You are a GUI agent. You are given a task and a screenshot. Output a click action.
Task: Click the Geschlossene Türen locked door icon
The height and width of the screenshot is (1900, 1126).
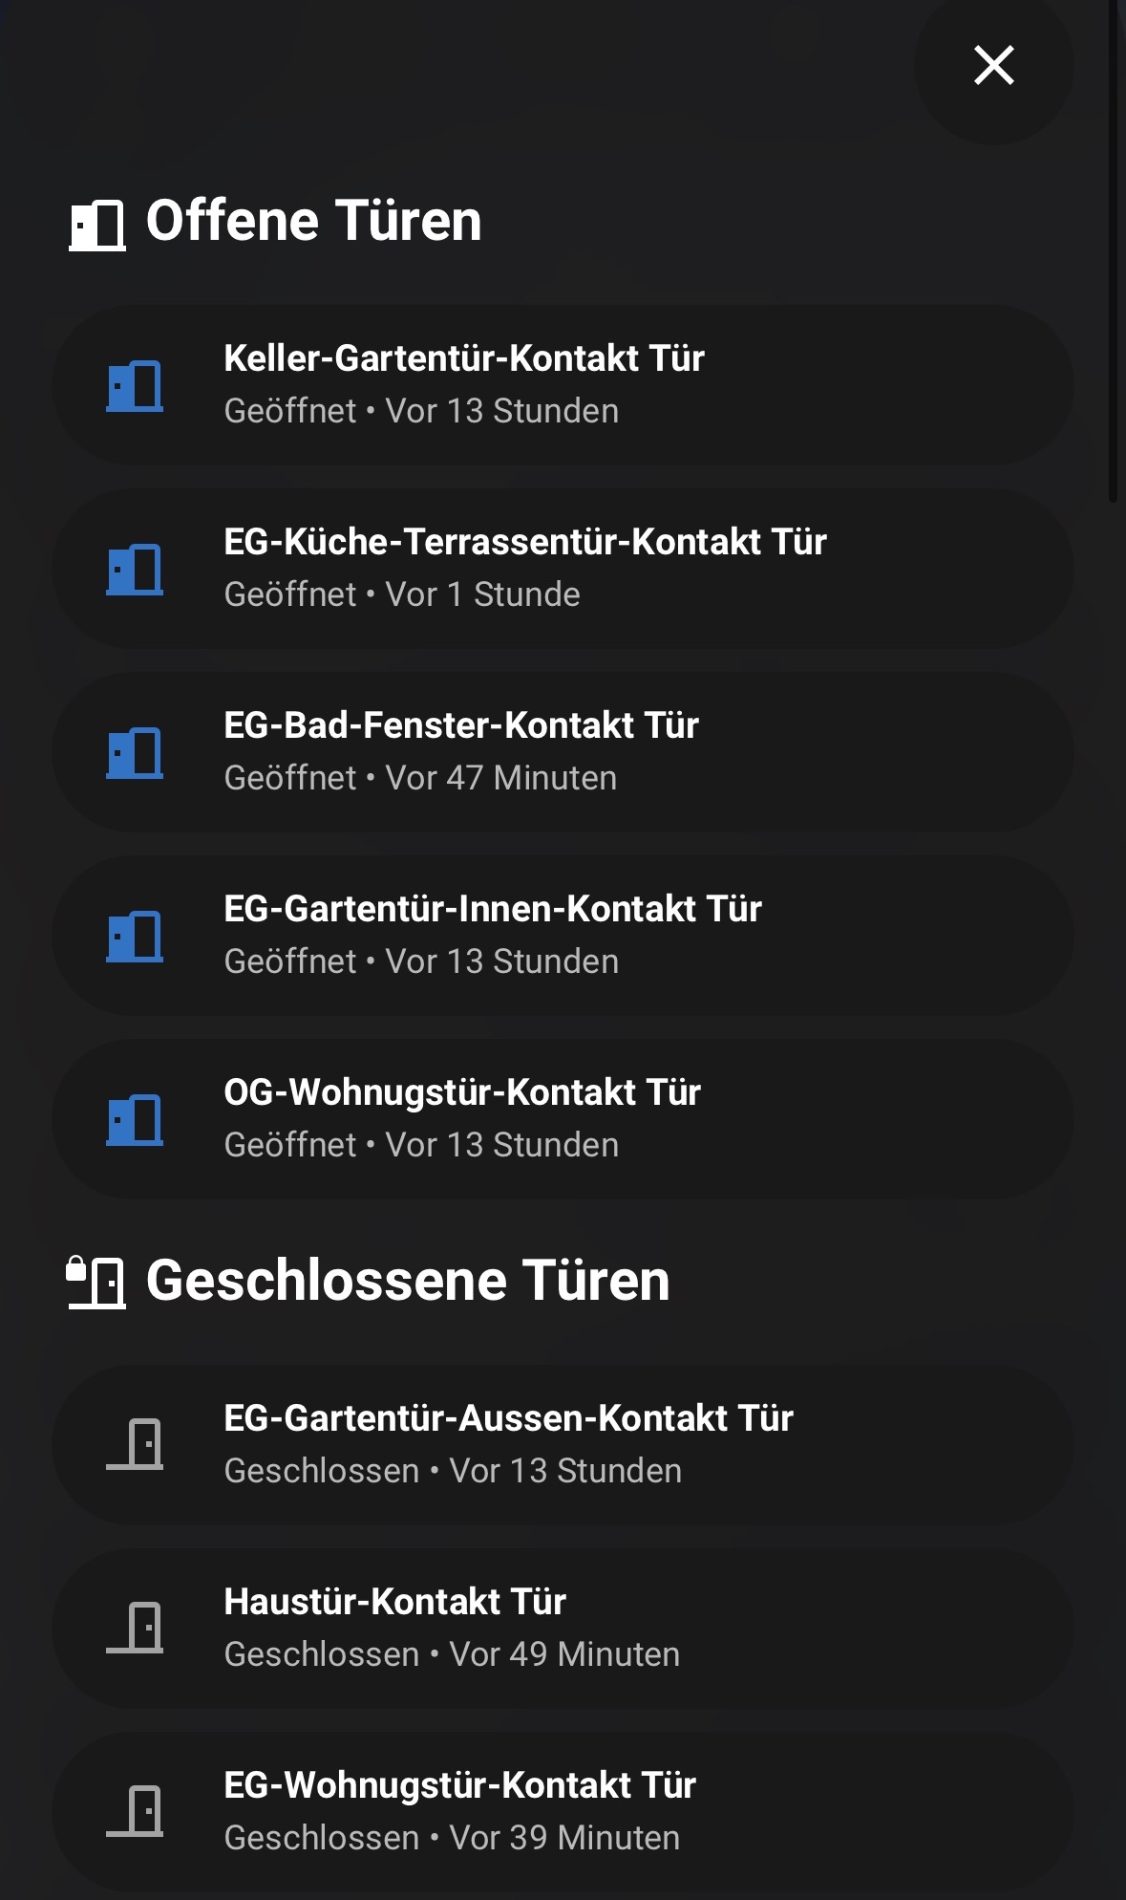(x=96, y=1283)
